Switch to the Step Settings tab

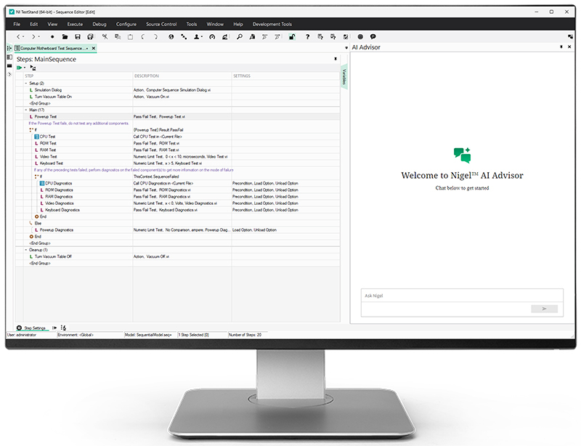[x=33, y=328]
